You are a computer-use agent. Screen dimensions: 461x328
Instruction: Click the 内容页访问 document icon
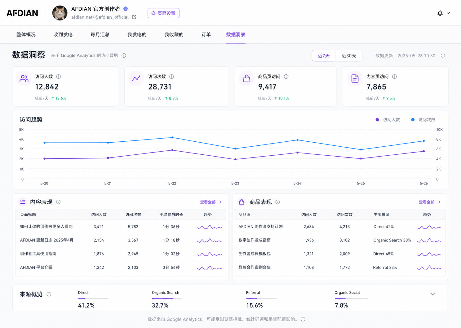pos(355,79)
